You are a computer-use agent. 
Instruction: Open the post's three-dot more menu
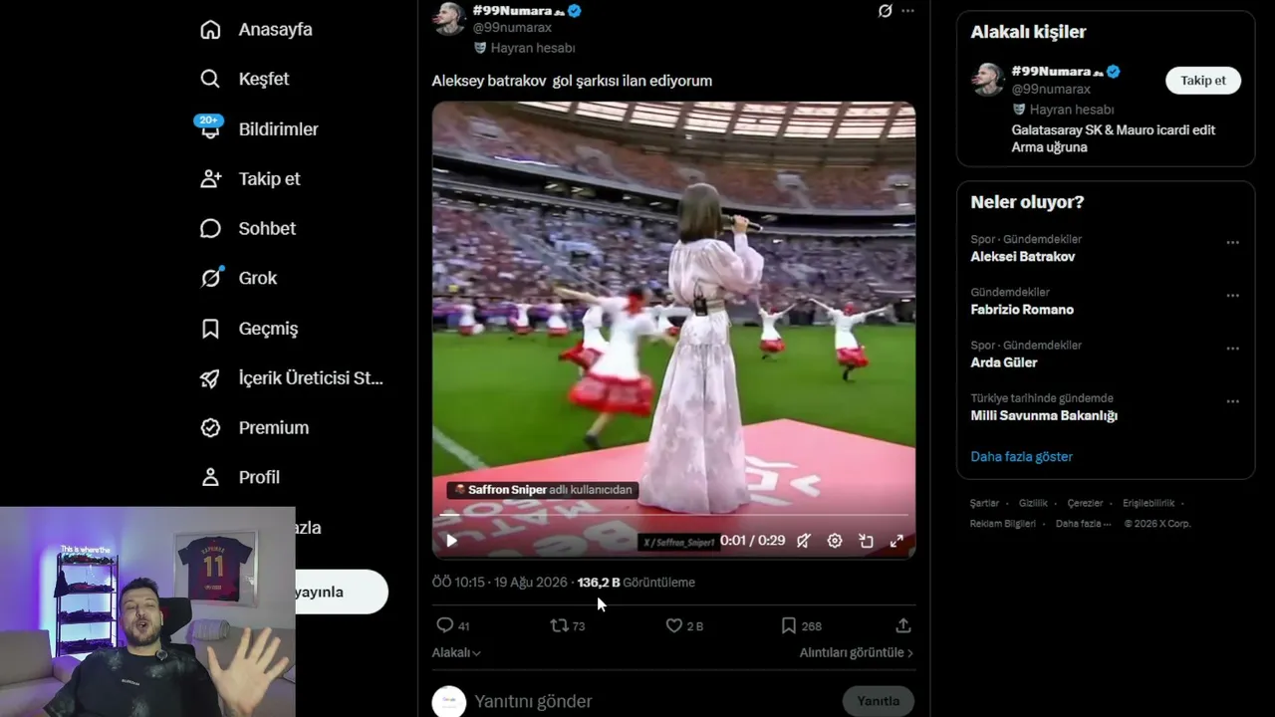point(907,11)
